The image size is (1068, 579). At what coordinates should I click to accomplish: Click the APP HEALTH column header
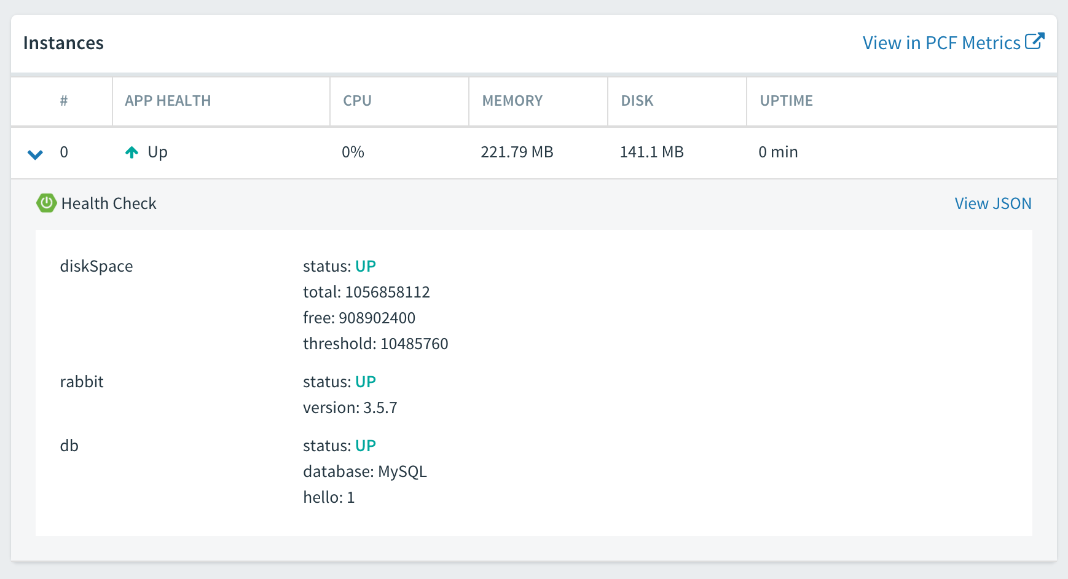click(168, 101)
